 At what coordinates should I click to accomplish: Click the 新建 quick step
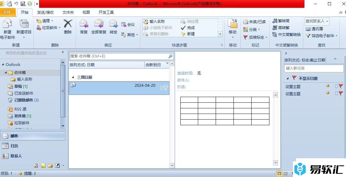(x=188, y=34)
